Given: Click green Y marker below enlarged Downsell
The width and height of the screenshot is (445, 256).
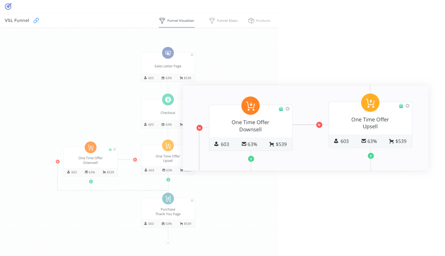Looking at the screenshot, I should pos(251,159).
